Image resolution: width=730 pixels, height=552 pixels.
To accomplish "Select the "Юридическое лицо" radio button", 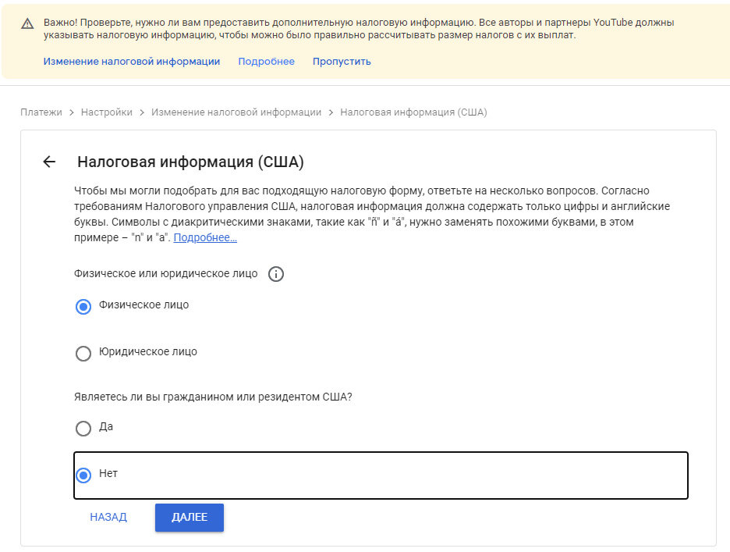I will tap(83, 353).
